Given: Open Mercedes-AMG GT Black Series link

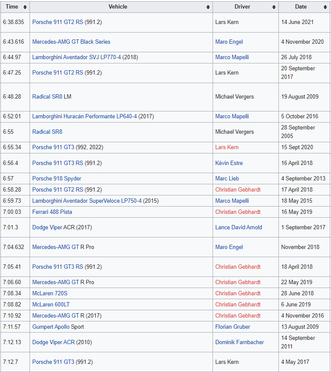Looking at the screenshot, I should click(x=71, y=42).
